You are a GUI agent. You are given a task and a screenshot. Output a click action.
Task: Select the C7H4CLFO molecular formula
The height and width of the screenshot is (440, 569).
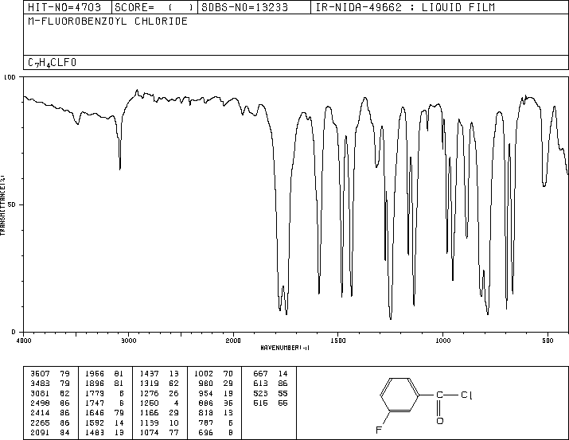point(53,63)
